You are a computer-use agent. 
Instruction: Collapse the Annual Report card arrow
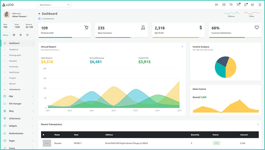[182, 47]
